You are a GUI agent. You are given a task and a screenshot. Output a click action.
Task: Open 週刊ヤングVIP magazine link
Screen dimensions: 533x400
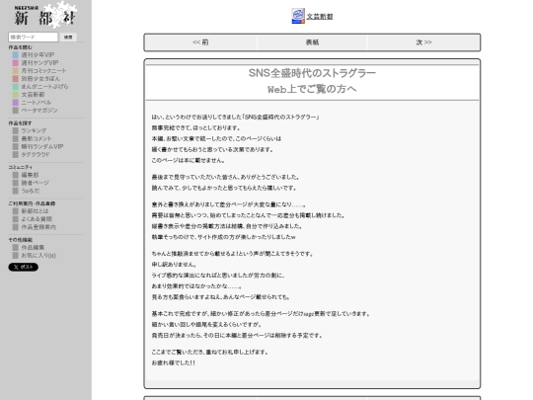(x=39, y=63)
